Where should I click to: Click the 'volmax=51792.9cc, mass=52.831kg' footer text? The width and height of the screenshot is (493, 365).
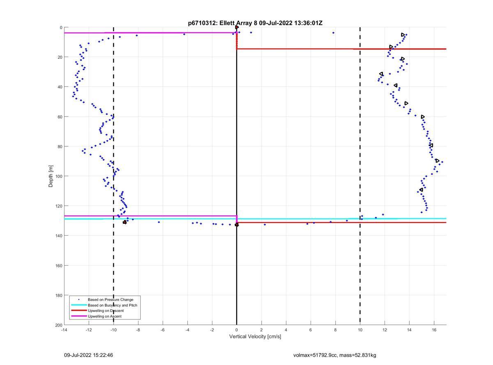(335, 355)
